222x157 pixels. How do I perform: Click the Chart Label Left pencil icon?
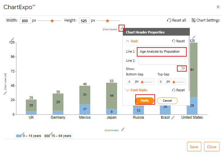(5, 93)
